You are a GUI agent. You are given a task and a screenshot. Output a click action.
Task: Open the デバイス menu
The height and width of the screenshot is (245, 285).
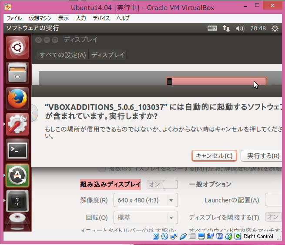pyautogui.click(x=101, y=18)
